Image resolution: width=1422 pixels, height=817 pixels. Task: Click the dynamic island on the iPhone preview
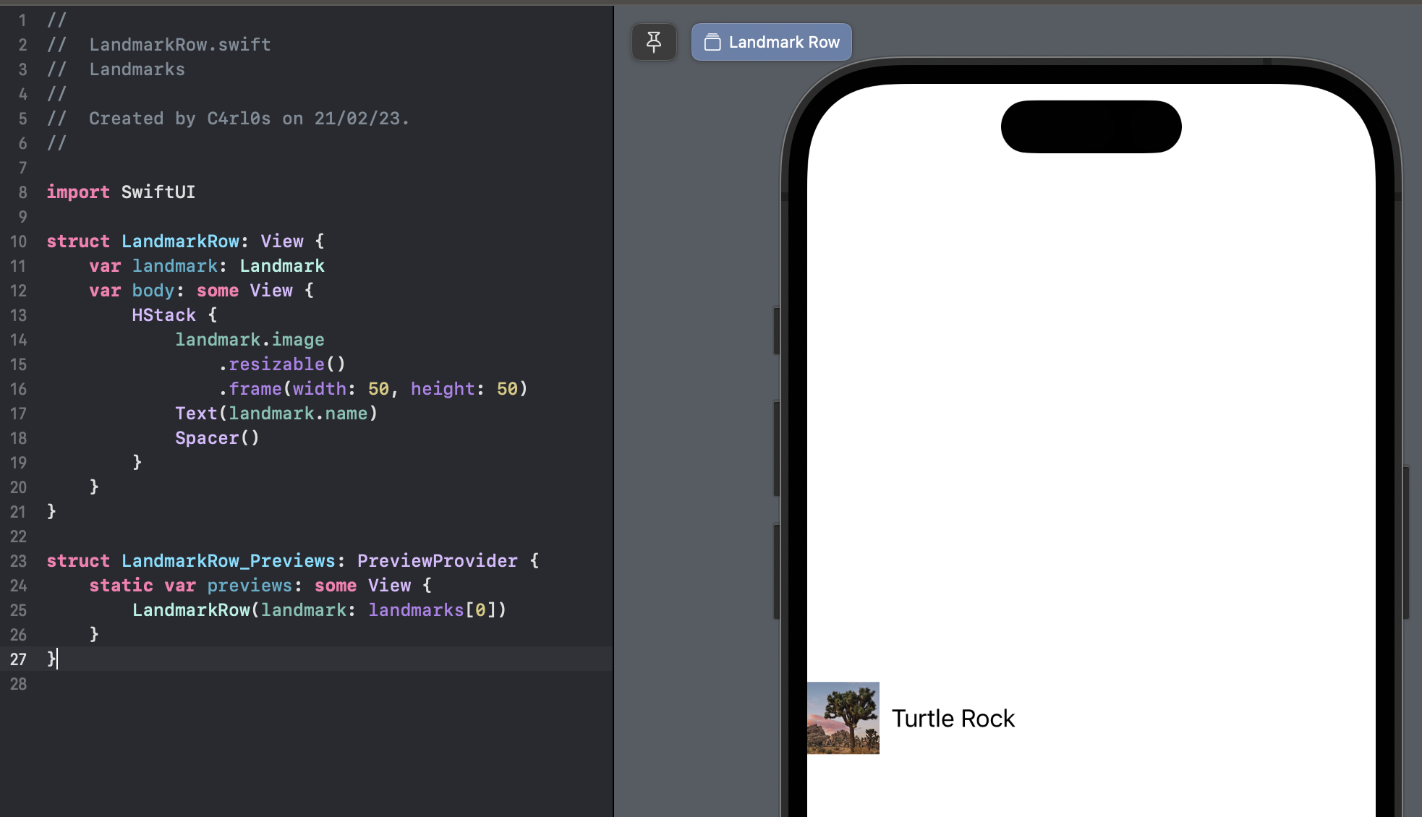[1091, 127]
